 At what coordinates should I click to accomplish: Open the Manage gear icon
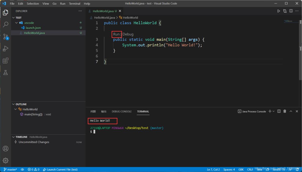point(6,160)
